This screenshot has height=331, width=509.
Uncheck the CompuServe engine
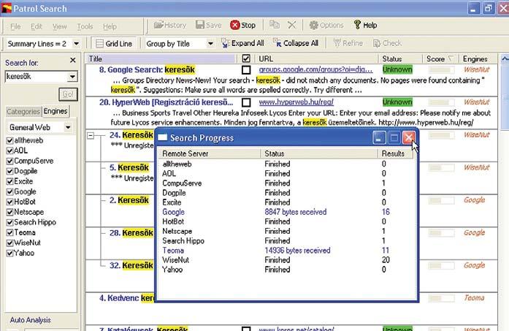[9, 161]
